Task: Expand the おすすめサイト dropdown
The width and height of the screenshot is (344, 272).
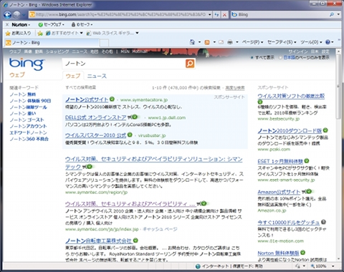Action: pyautogui.click(x=82, y=33)
